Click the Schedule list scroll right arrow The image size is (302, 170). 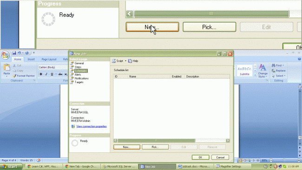[x=228, y=141]
